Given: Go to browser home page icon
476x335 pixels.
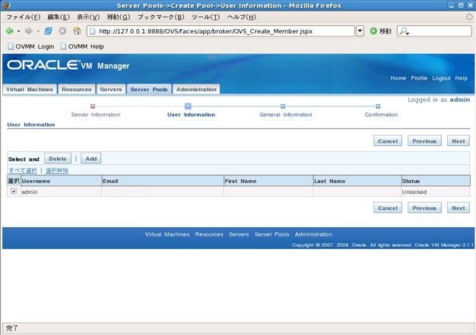Looking at the screenshot, I should click(77, 31).
